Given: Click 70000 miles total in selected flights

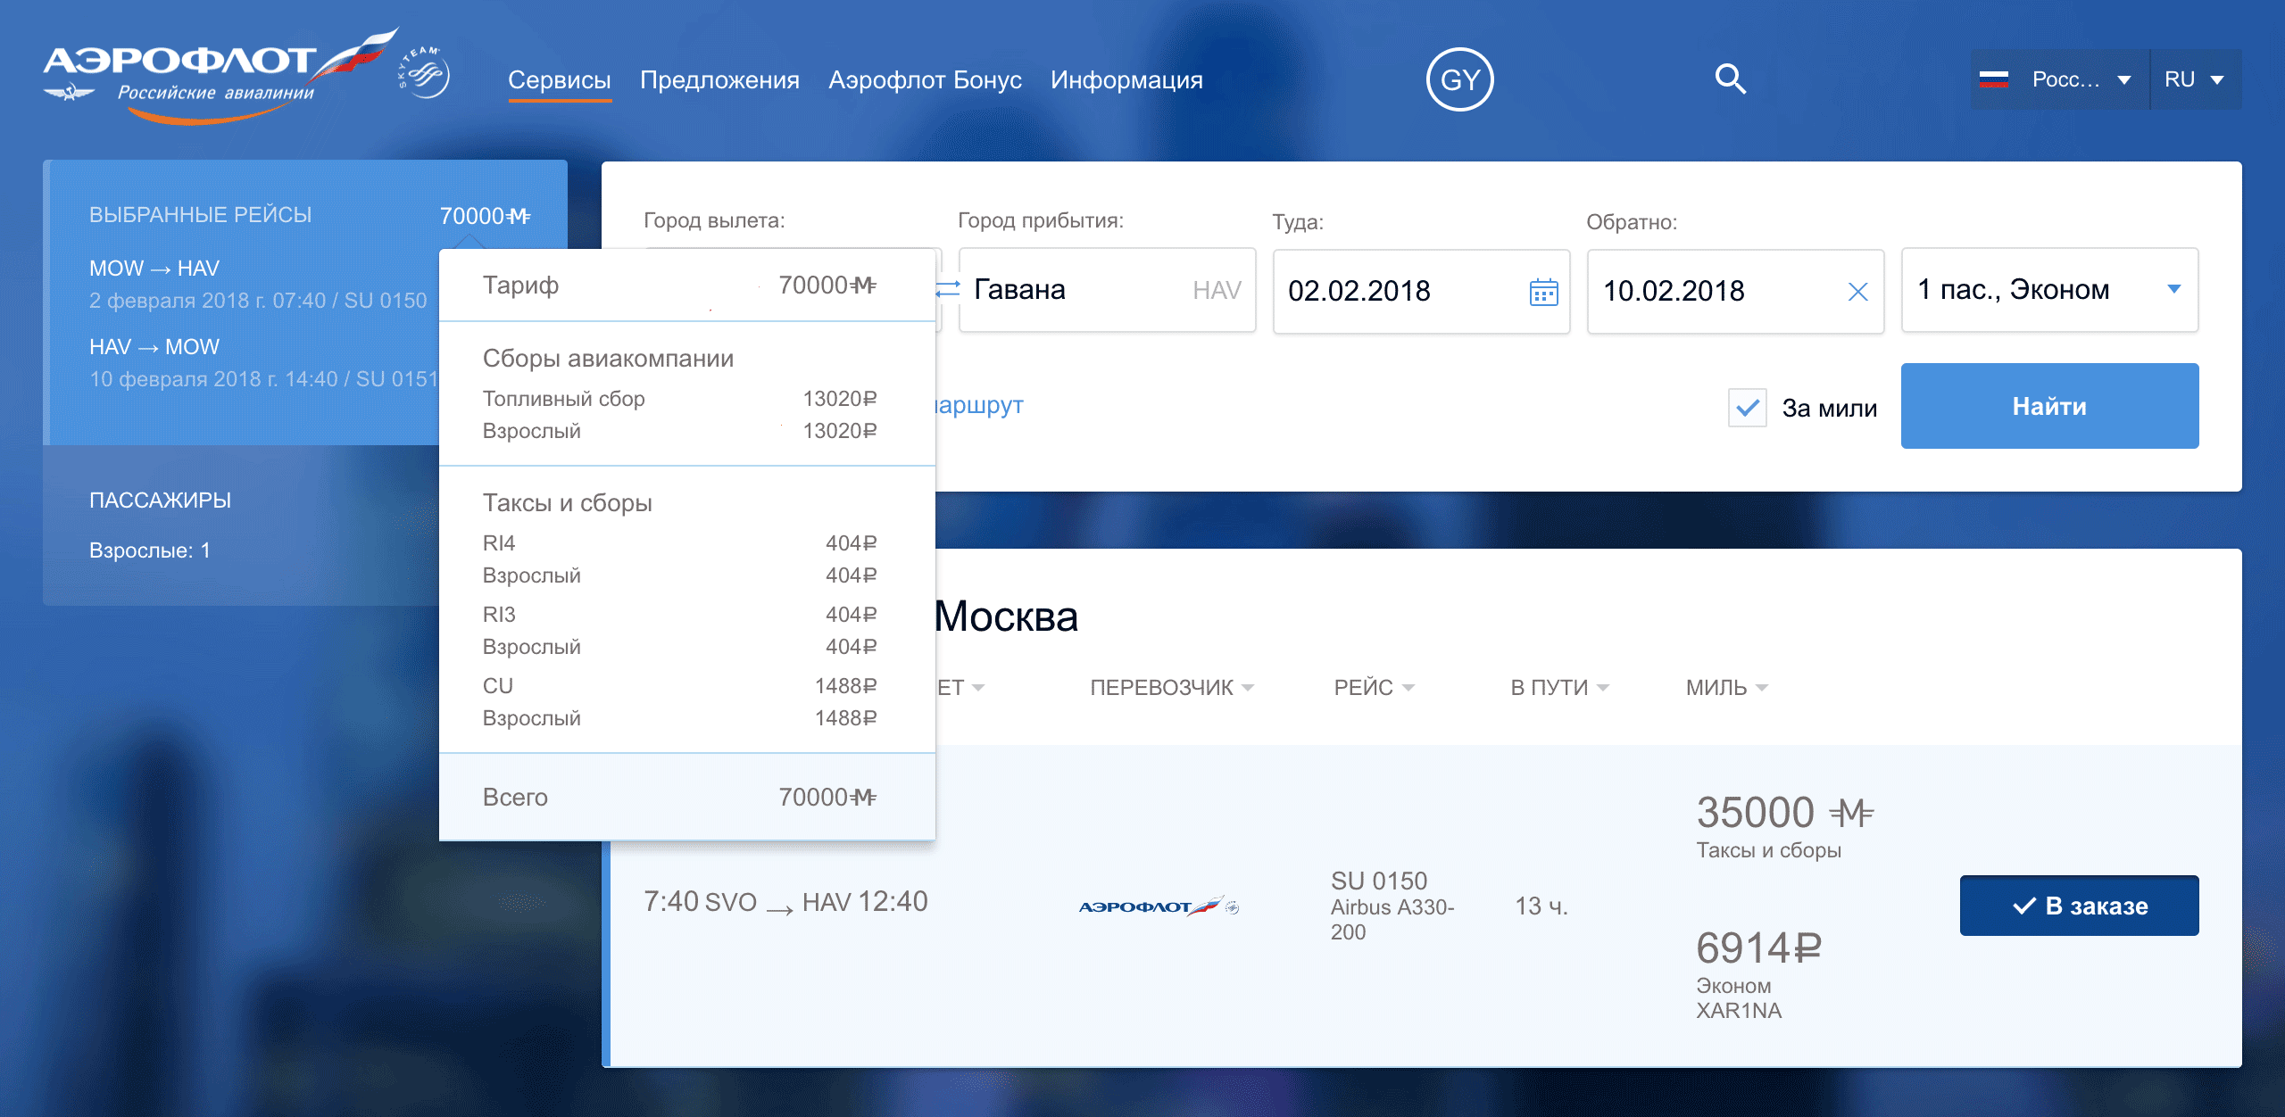Looking at the screenshot, I should click(x=485, y=216).
